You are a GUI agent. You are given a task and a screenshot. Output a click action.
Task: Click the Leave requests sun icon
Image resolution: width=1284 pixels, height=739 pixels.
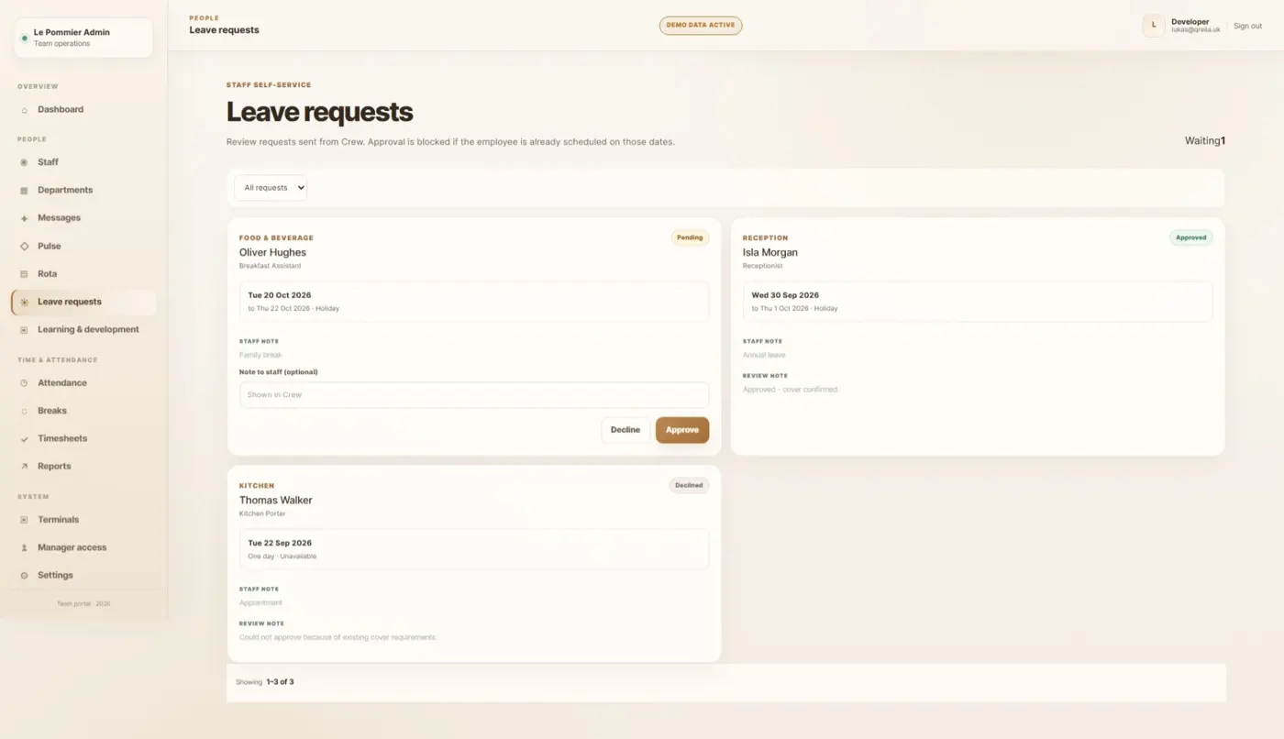[24, 302]
